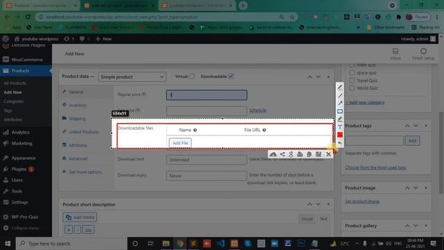Move Product image panel up
Screen dimensions: 444x250
click(407, 188)
